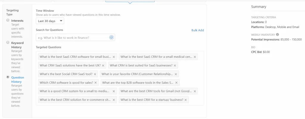Viewport: 305px width, 119px height.
Task: Click the Question History label link
Action: click(18, 79)
